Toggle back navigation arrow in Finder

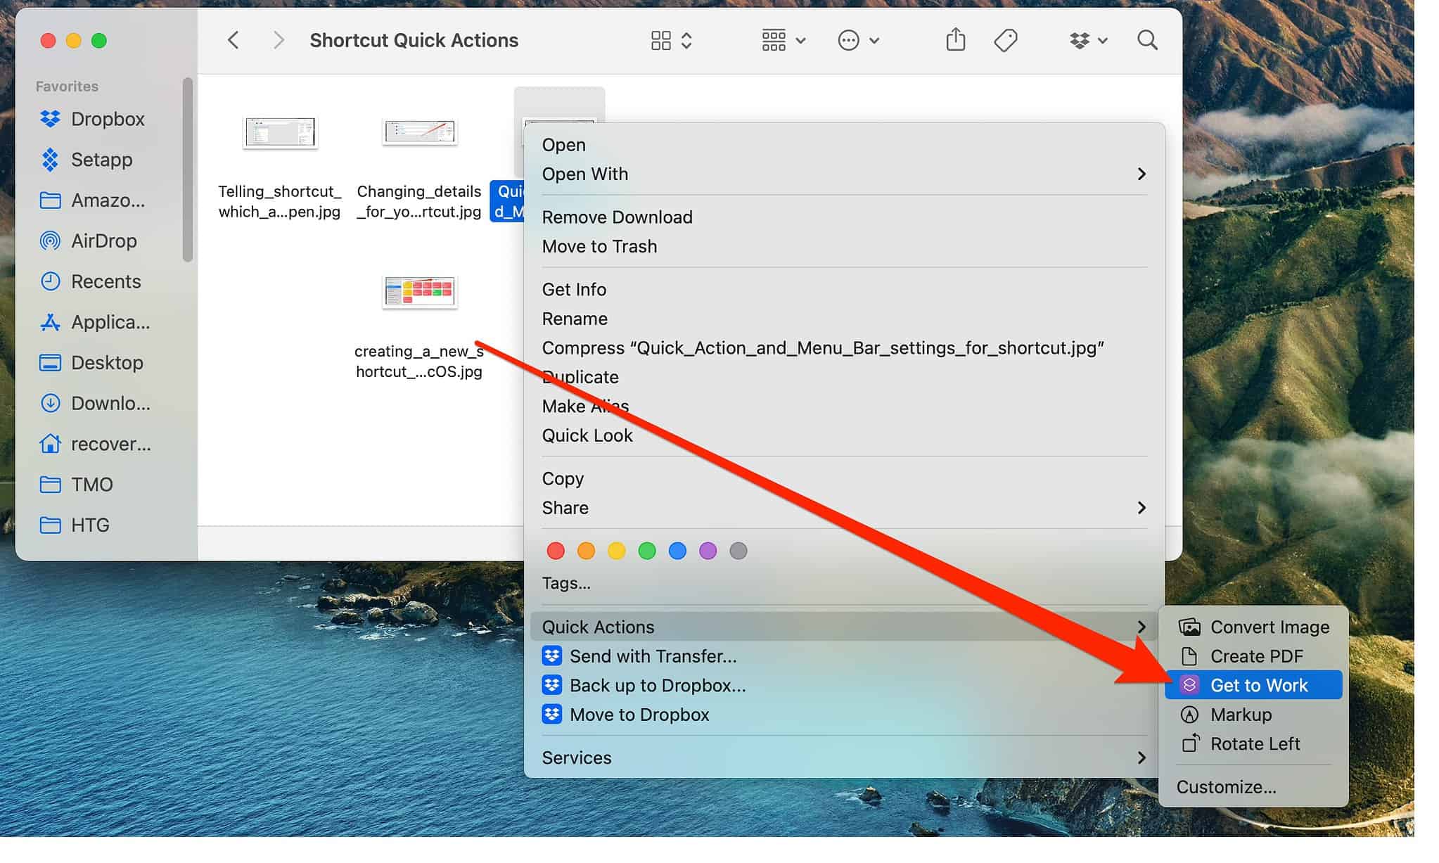coord(234,39)
